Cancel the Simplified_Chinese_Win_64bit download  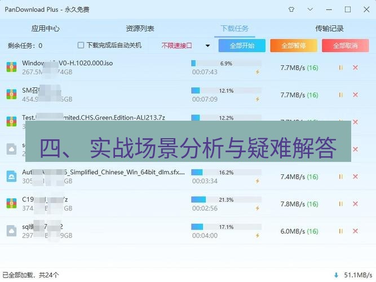[355, 177]
